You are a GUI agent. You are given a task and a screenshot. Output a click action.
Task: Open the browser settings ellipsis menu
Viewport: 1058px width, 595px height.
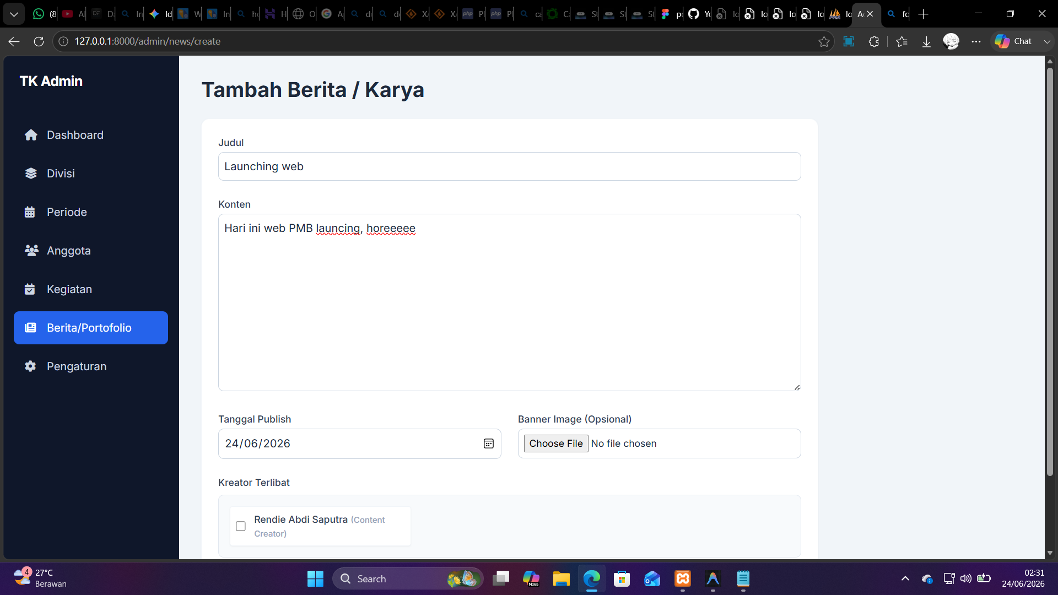click(x=976, y=41)
